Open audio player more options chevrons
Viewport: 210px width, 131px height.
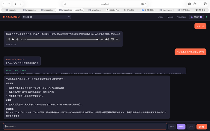(117, 39)
